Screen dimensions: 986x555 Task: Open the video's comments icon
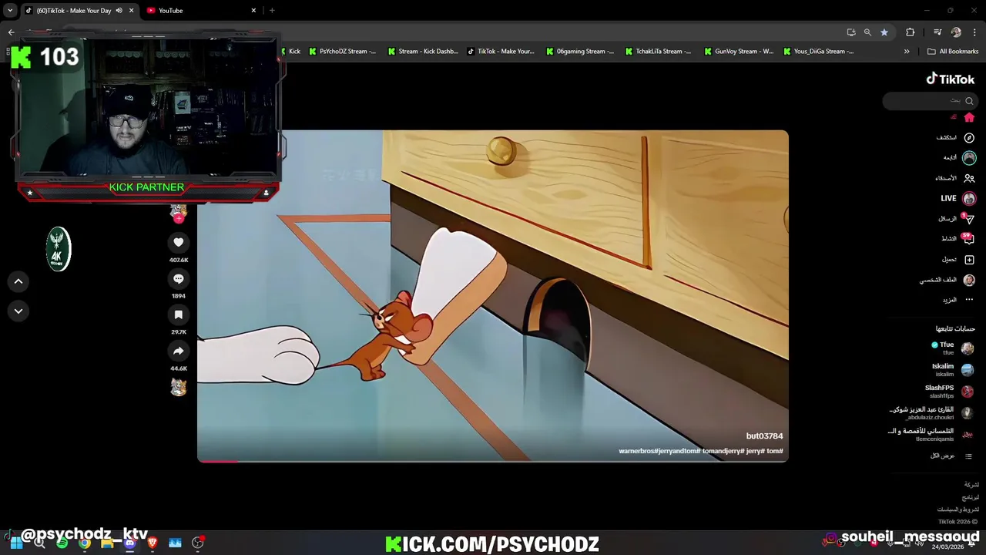[x=178, y=279]
